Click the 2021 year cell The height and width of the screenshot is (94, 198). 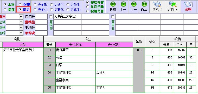(139, 70)
